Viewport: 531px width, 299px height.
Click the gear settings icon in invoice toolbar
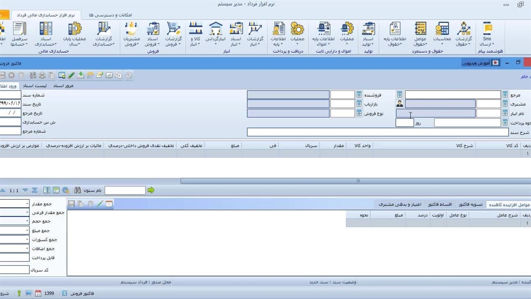click(129, 75)
